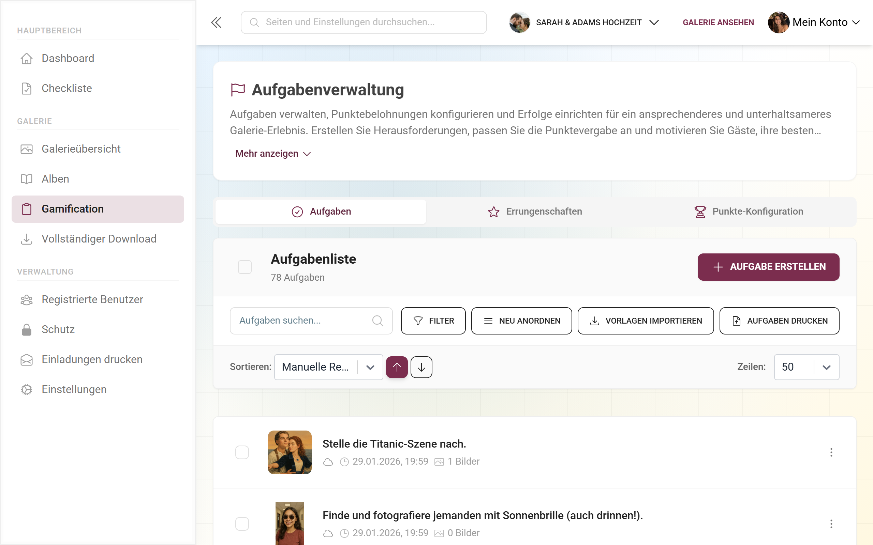Check the Titanic-Szene task checkbox

(x=242, y=452)
